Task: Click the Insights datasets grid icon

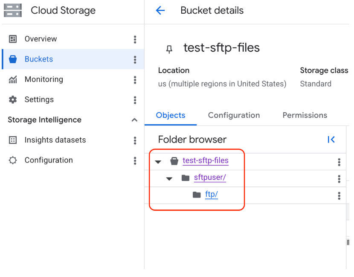Action: click(x=13, y=140)
